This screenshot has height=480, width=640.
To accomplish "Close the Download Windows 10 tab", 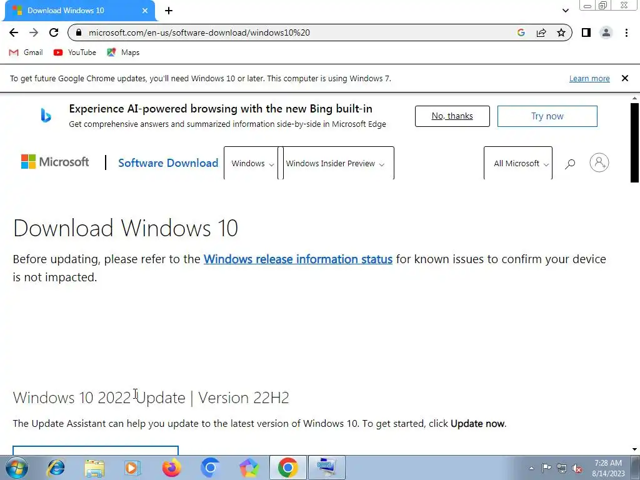I will coord(145,11).
